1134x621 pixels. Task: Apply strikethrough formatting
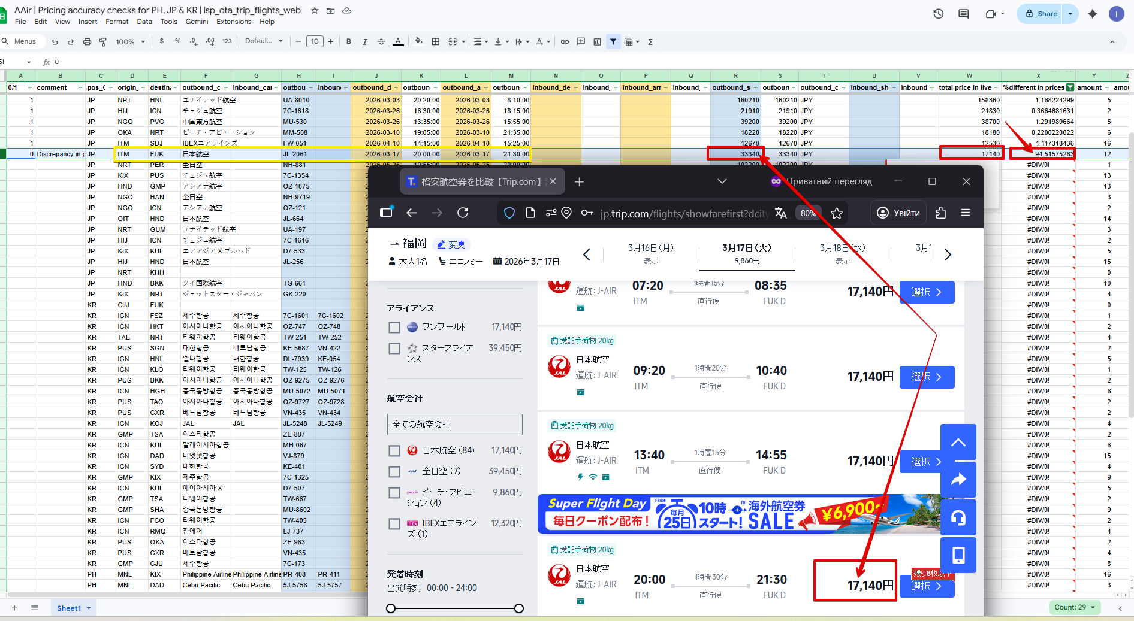click(x=381, y=41)
